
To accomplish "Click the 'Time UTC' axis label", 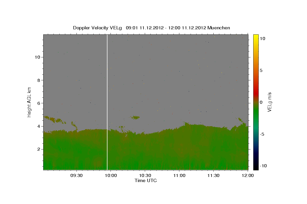I will [146, 181].
